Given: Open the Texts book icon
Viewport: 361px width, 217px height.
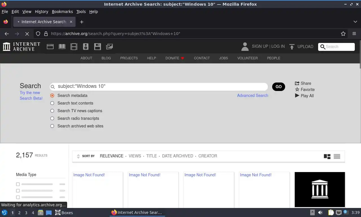Looking at the screenshot, I should coord(62,47).
